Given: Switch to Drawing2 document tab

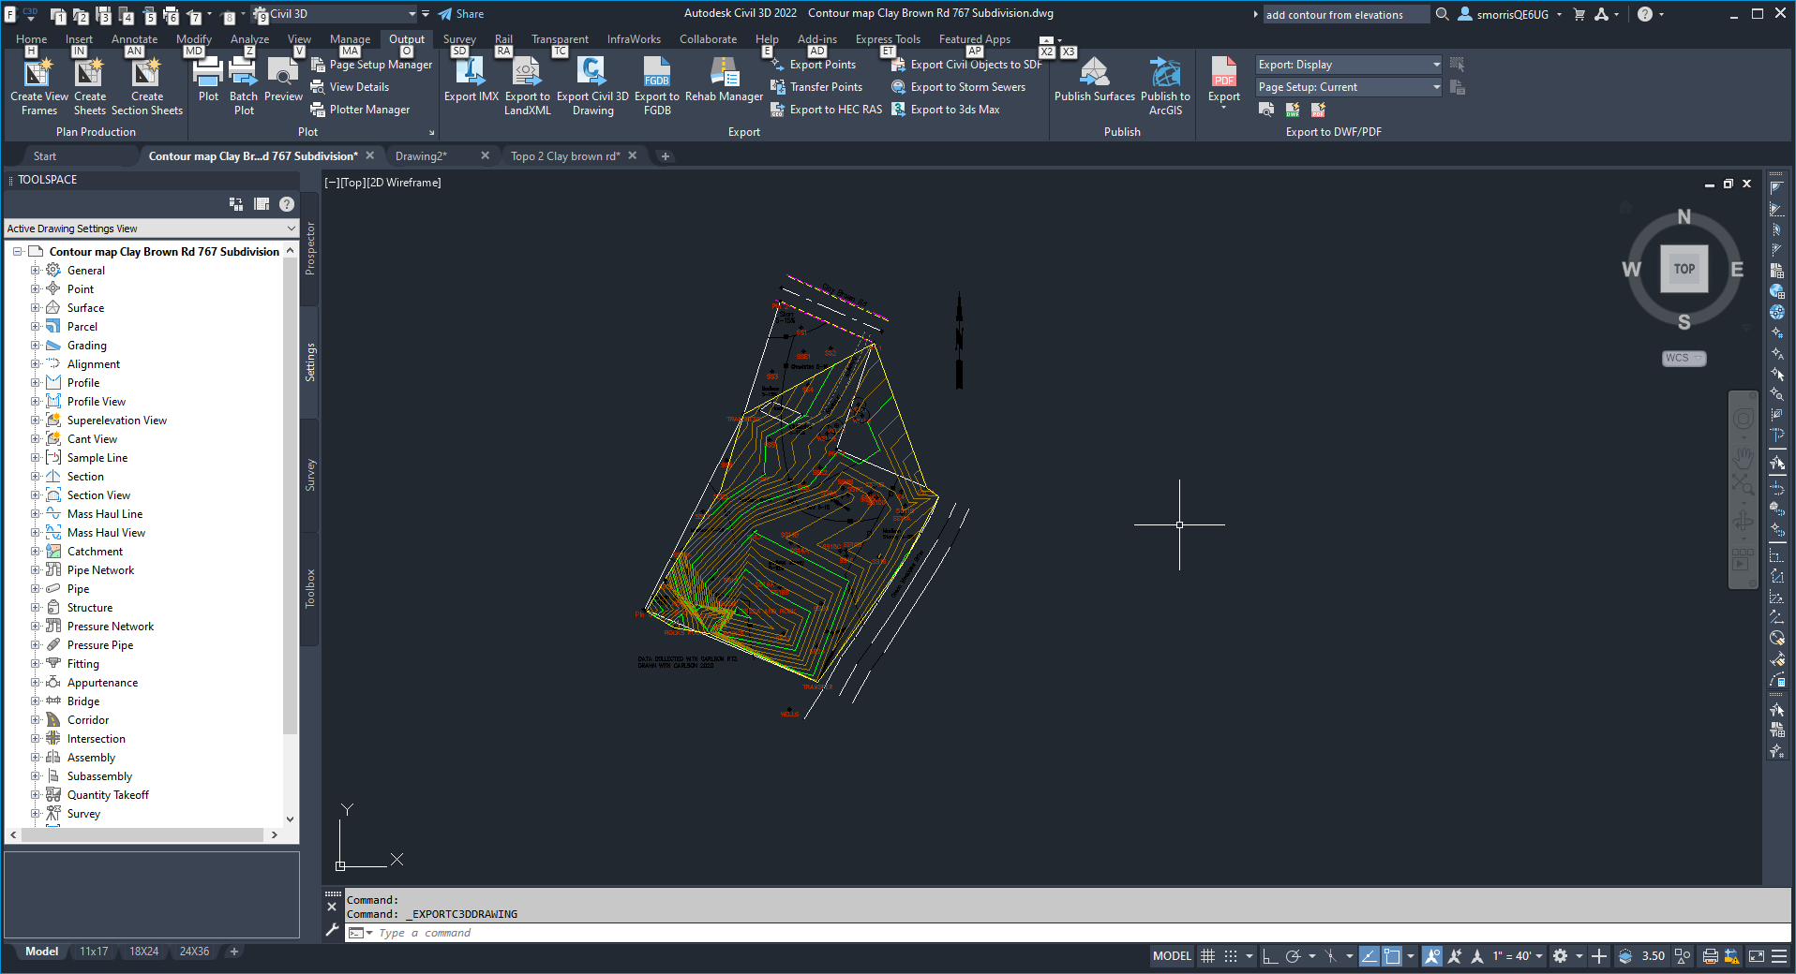Looking at the screenshot, I should [421, 156].
